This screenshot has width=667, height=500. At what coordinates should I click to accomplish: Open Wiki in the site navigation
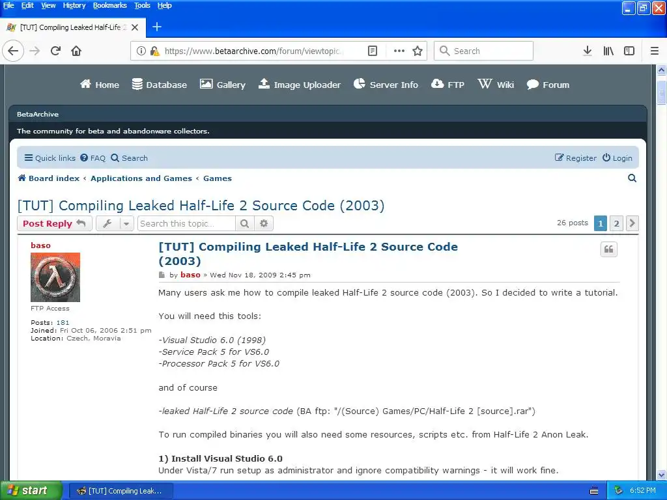(x=496, y=85)
